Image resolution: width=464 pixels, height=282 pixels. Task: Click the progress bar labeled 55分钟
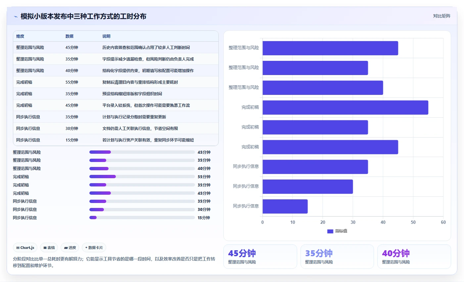click(142, 177)
